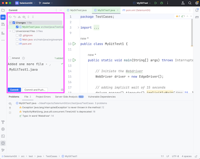Enable the Amend checkbox

[x=10, y=58]
